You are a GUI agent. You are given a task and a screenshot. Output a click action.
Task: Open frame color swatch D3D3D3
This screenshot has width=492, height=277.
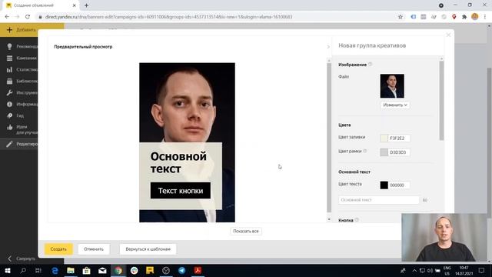(x=384, y=152)
